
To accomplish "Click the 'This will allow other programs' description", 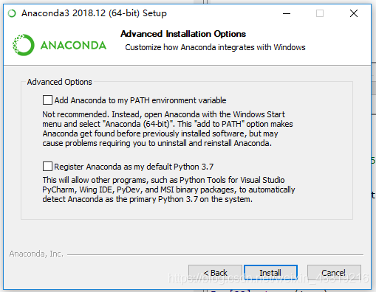I will click(168, 190).
